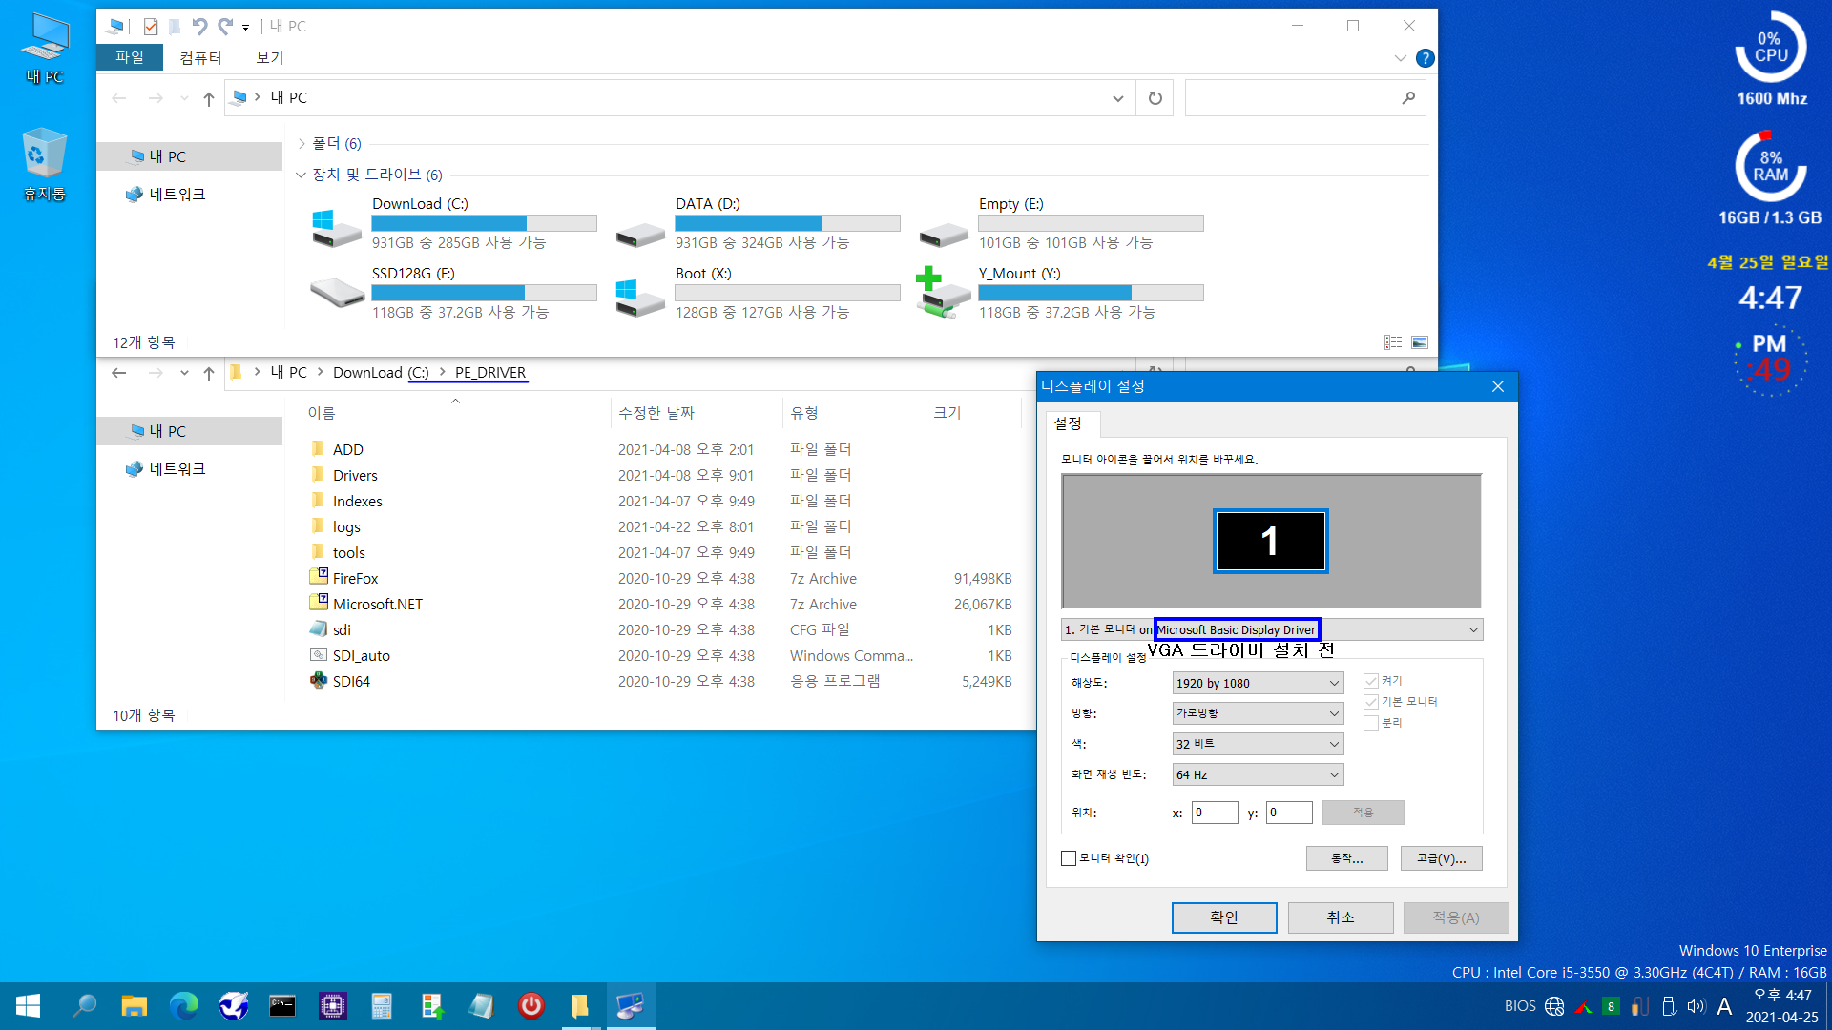Image resolution: width=1832 pixels, height=1030 pixels.
Task: Click the DownLoad (C:) breadcrumb
Action: tap(381, 373)
